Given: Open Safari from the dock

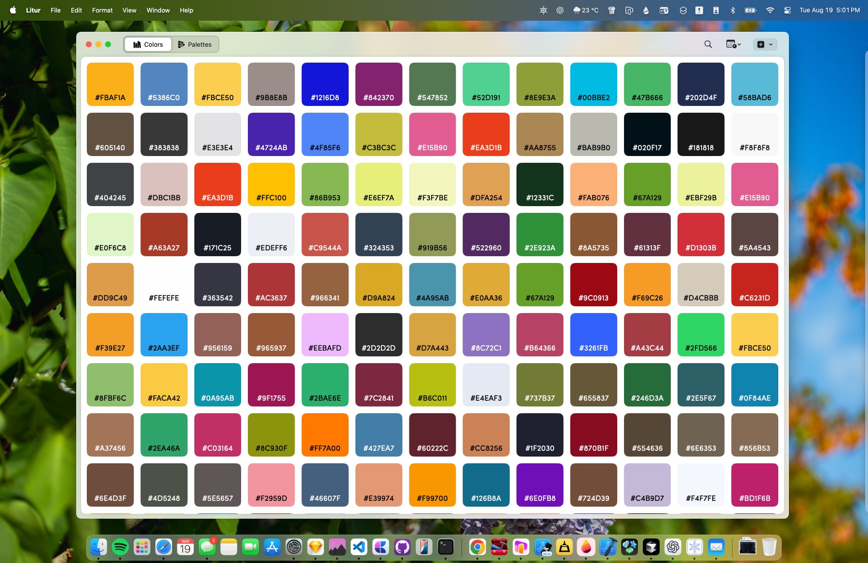Looking at the screenshot, I should point(163,547).
